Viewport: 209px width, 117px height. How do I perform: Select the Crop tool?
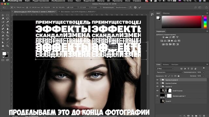(x=8, y=25)
